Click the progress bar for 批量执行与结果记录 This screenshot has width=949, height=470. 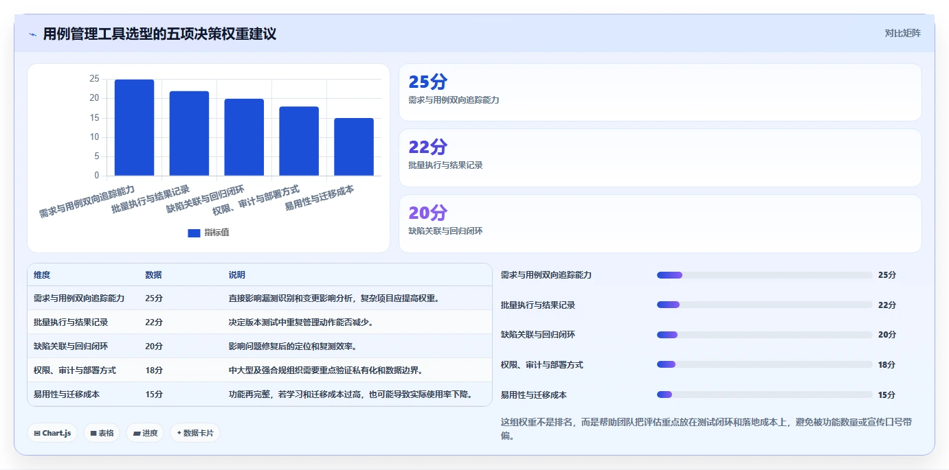[765, 305]
